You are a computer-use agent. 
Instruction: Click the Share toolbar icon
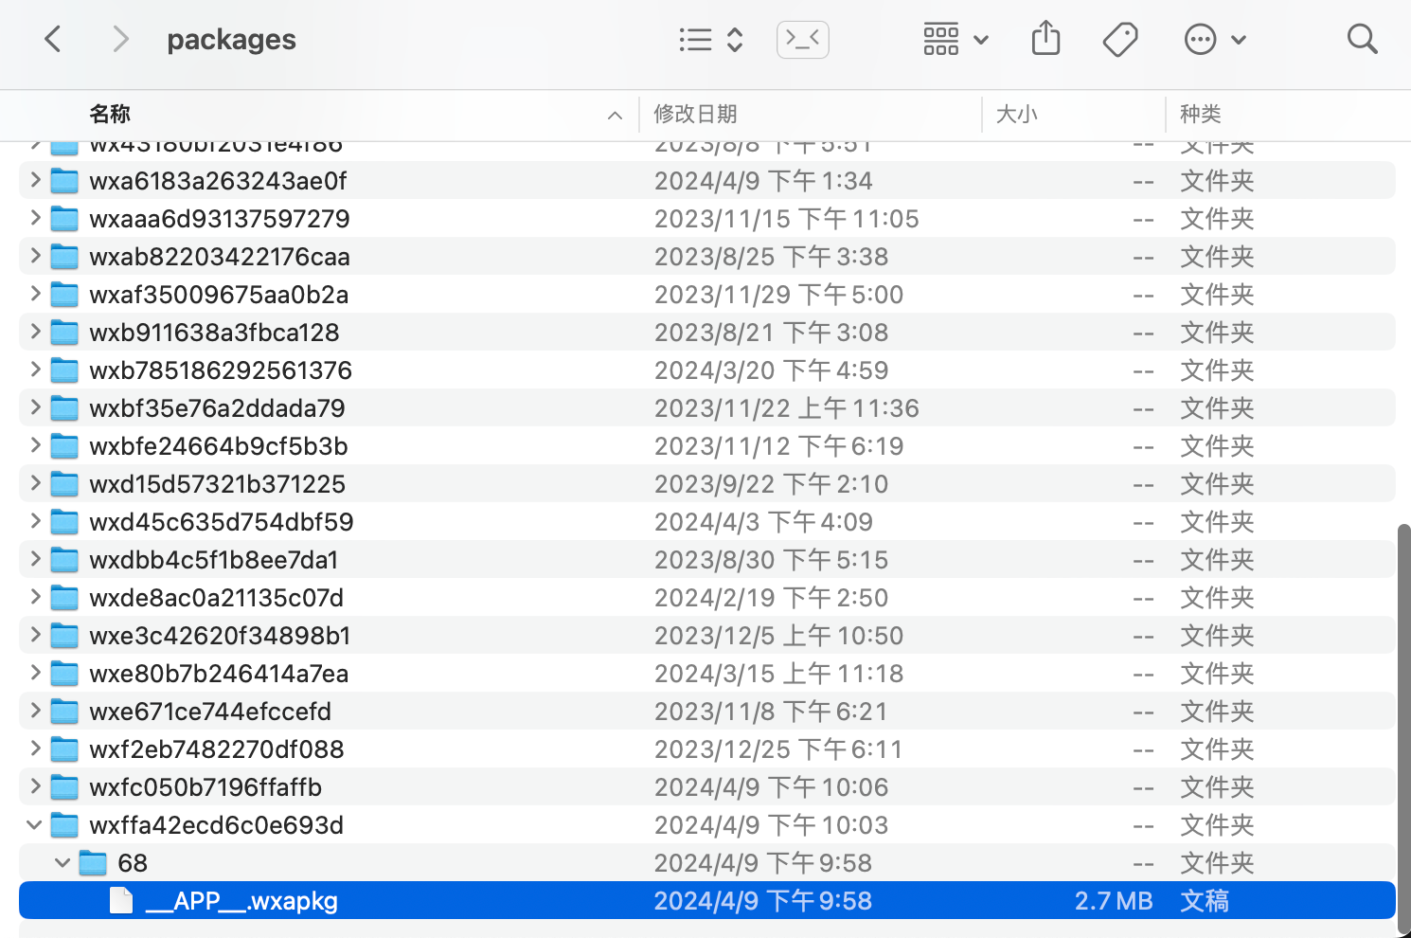(x=1045, y=40)
